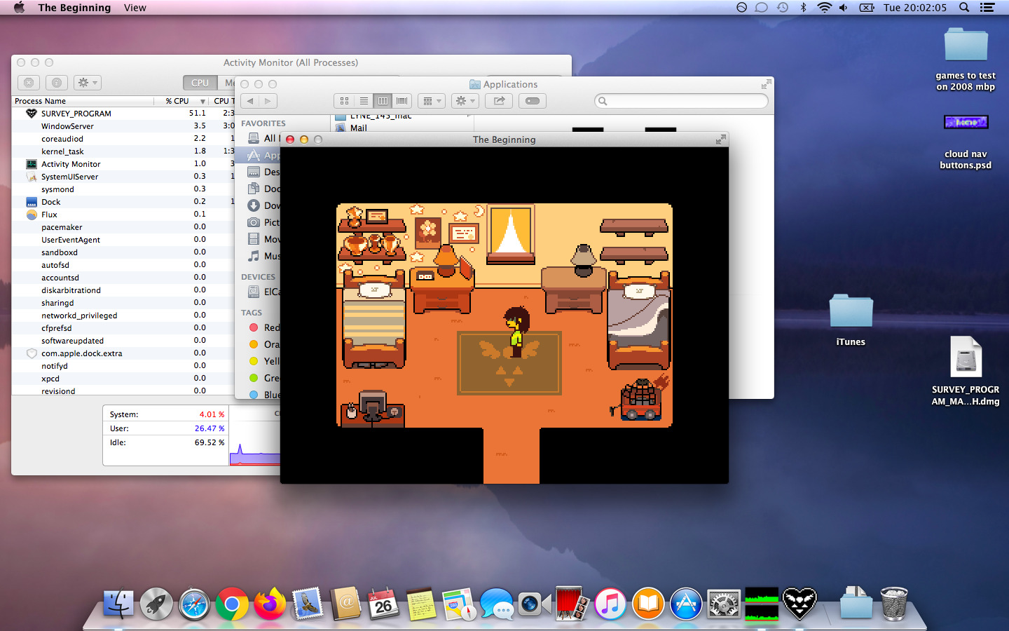
Task: Switch Finder to list view
Action: tap(364, 101)
